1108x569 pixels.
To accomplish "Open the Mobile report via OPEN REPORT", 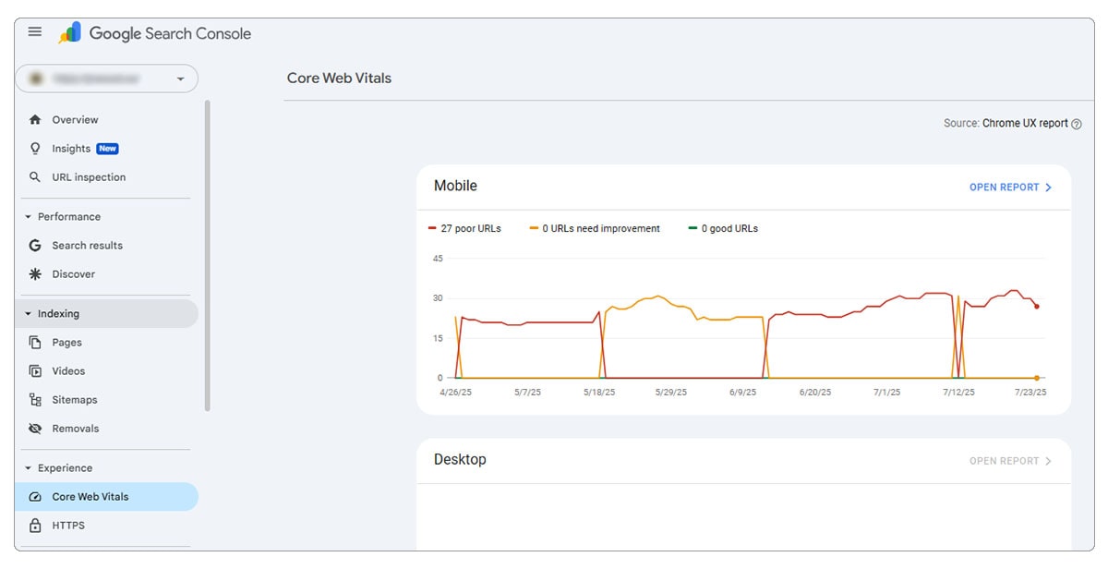I will [1005, 187].
